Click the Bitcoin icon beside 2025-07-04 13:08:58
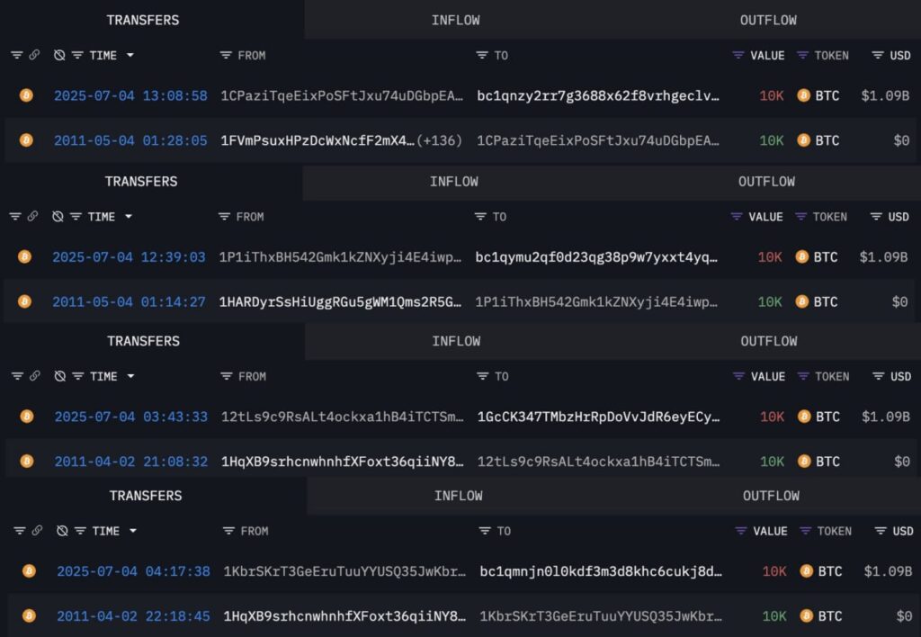This screenshot has width=921, height=637. click(x=26, y=95)
